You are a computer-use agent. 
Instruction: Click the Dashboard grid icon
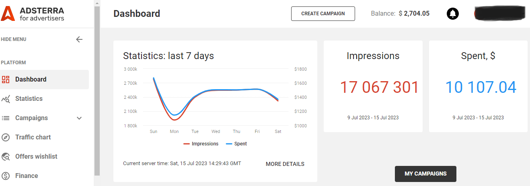6,80
